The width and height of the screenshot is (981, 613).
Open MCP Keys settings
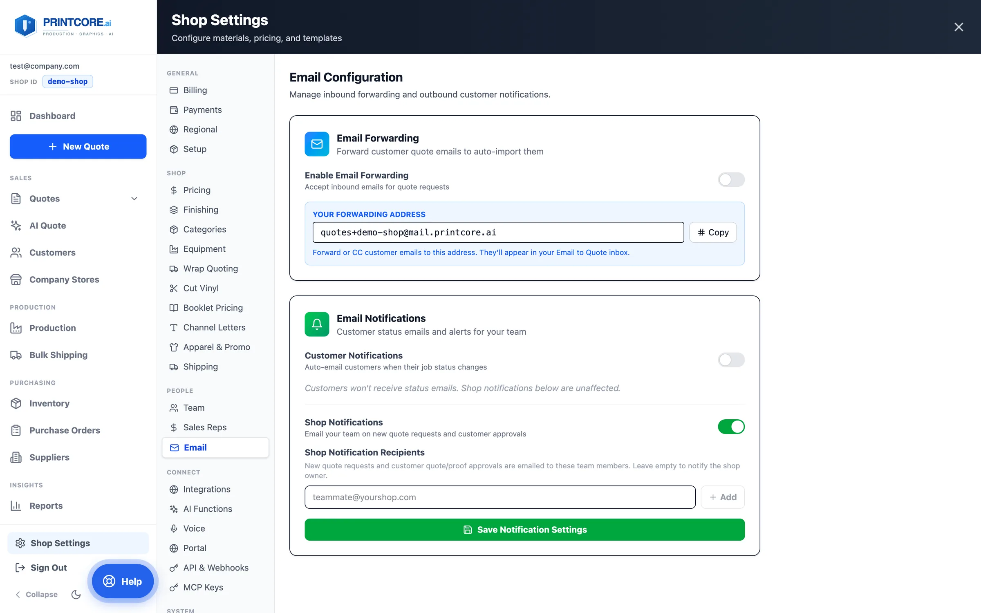tap(215, 587)
